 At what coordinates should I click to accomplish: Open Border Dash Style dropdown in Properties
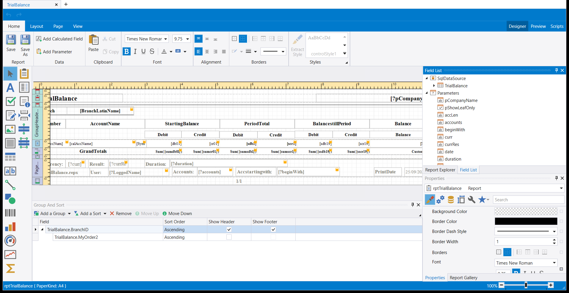554,231
